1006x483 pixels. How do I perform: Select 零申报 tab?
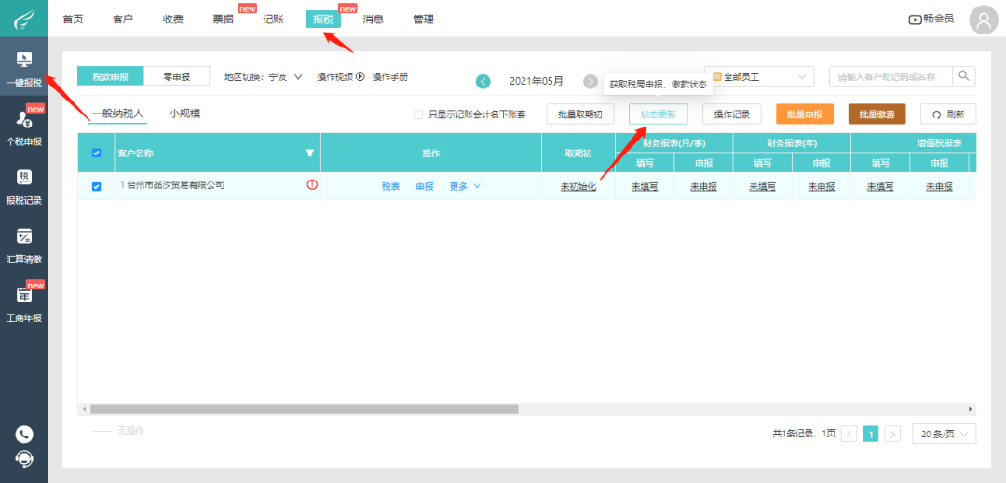pos(176,76)
